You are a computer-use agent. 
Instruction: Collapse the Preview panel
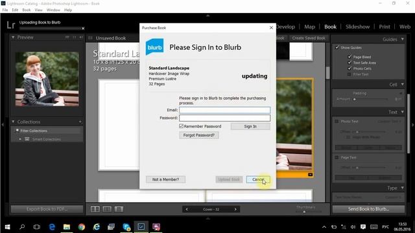13,38
